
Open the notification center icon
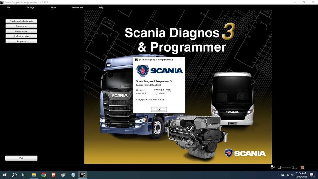[x=312, y=175]
